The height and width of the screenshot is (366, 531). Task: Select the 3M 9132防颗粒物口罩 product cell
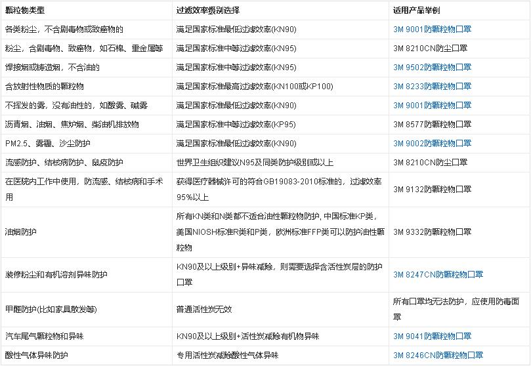click(x=432, y=190)
